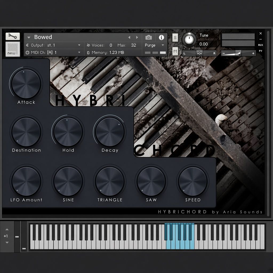Click the SINE knob
This screenshot has height=273, width=273.
tap(68, 181)
